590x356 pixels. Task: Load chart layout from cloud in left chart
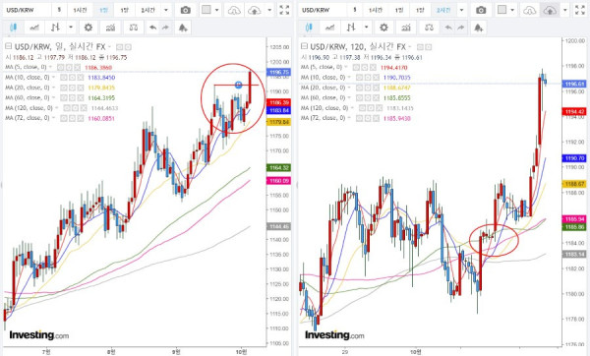pos(234,10)
